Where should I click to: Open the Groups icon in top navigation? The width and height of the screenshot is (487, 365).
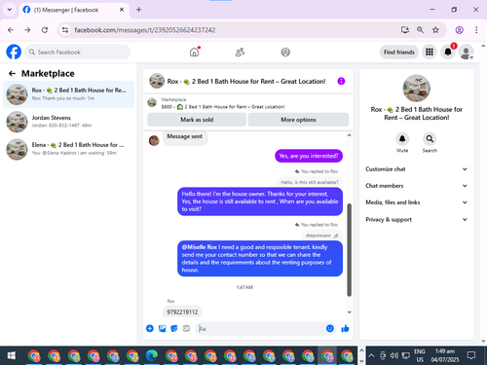pos(285,52)
